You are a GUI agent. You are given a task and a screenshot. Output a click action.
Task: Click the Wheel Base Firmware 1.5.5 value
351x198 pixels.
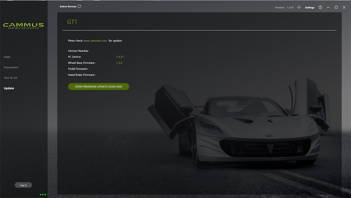119,63
